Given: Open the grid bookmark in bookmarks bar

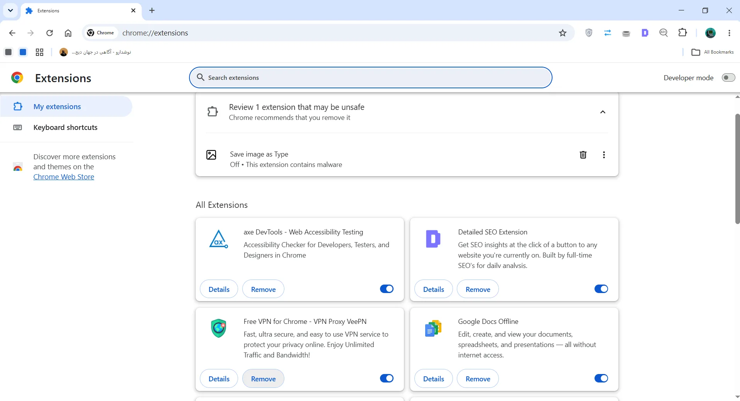Looking at the screenshot, I should (39, 52).
